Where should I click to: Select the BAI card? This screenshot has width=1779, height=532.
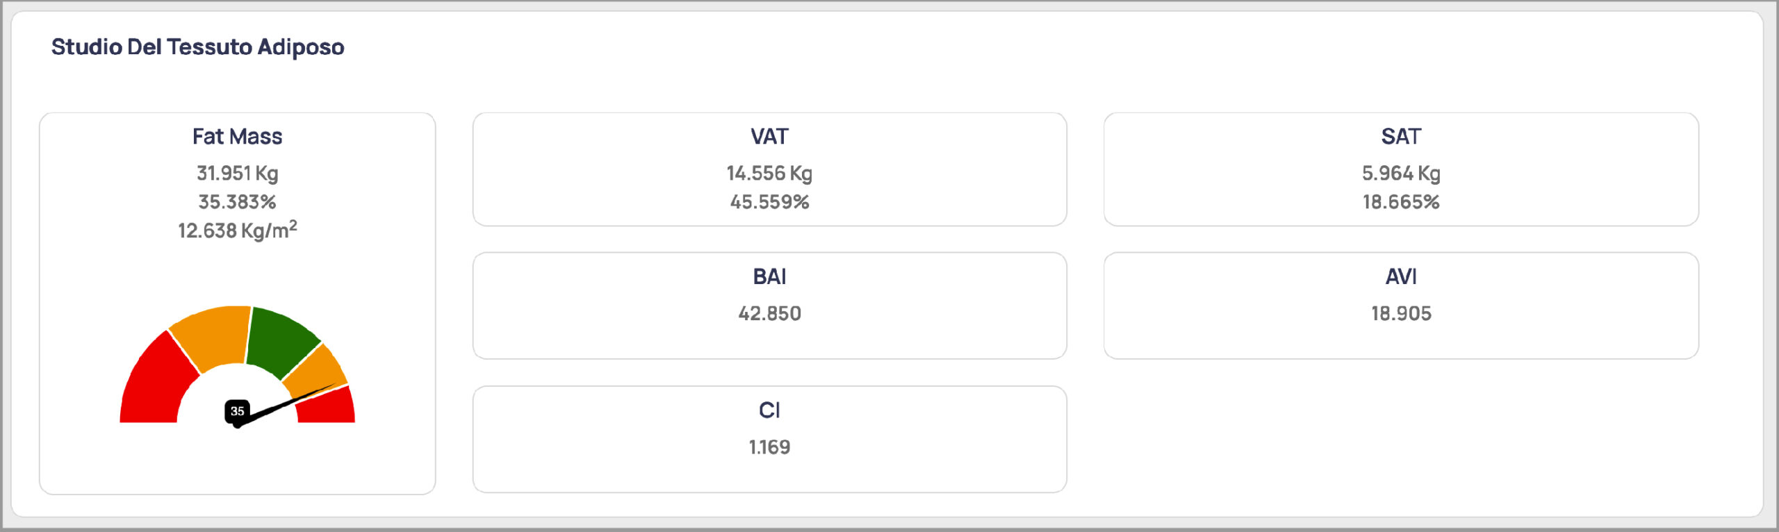[769, 306]
